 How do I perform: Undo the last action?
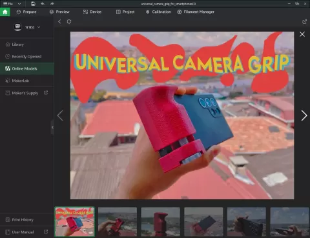(43, 4)
